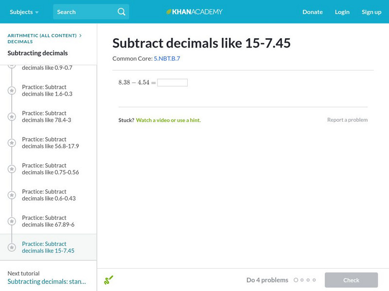Select Sign up in the header
Viewport: 389px width, 291px height.
click(371, 12)
